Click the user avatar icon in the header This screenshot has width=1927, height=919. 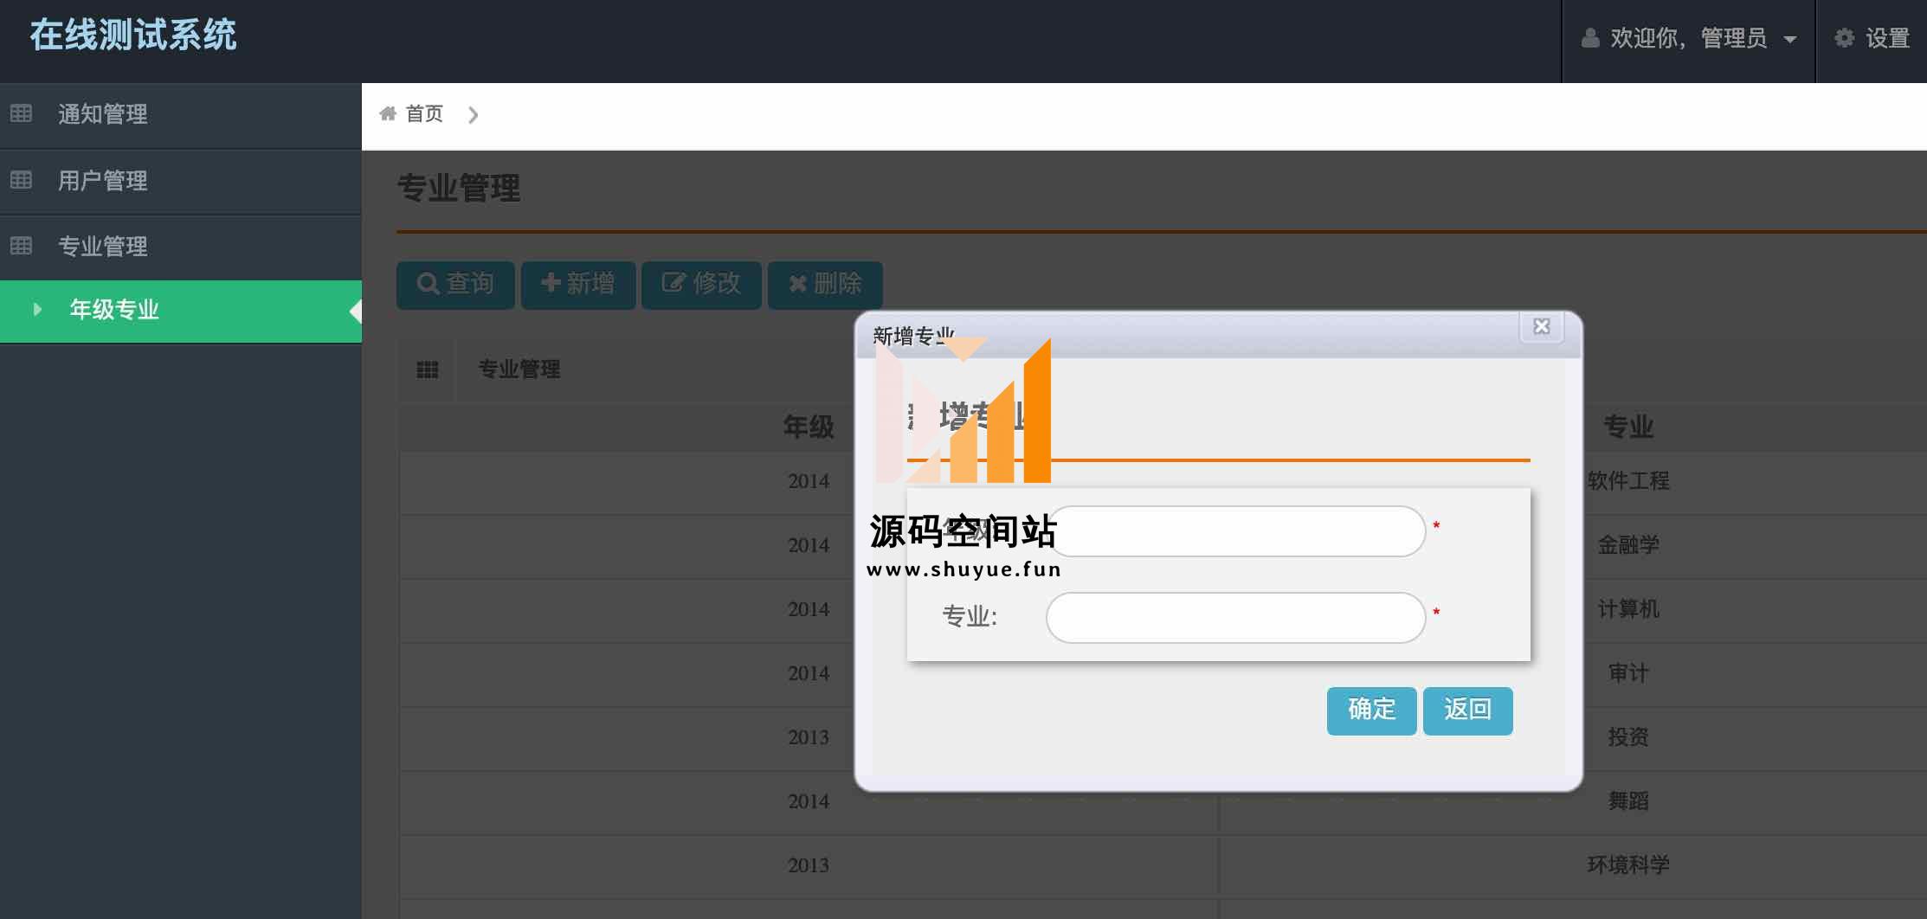click(1590, 38)
